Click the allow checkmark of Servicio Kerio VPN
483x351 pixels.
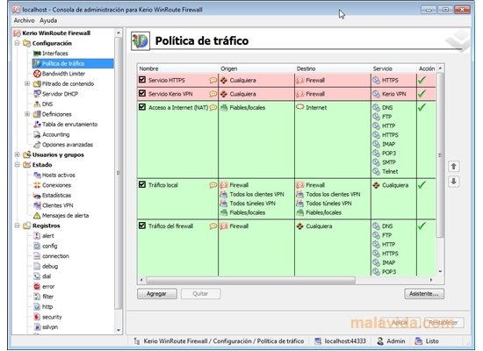coord(422,94)
